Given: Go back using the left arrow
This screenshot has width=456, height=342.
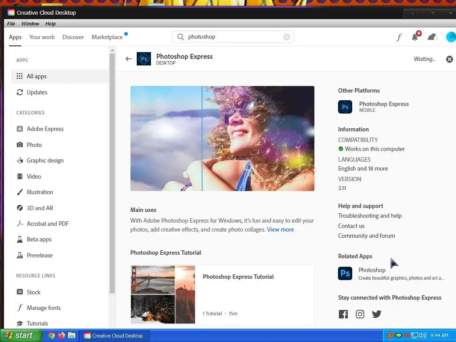Looking at the screenshot, I should click(x=129, y=59).
